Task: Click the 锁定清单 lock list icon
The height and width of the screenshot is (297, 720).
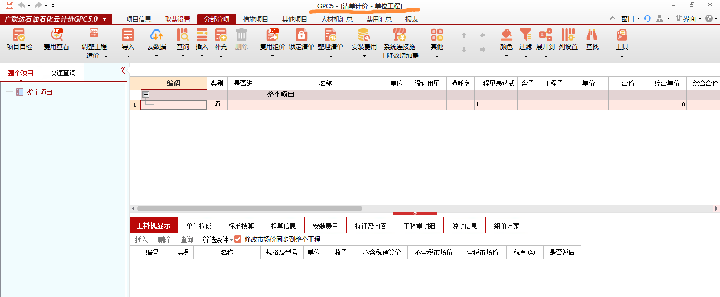Action: [301, 35]
